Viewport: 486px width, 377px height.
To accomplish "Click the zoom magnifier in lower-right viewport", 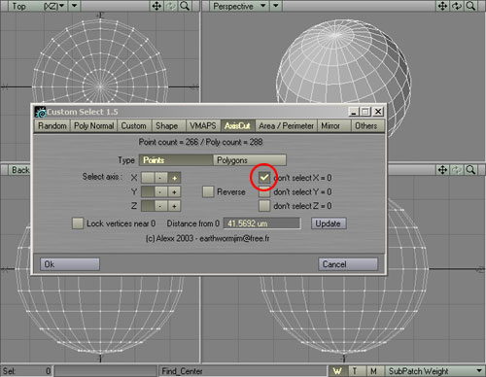I will [470, 170].
